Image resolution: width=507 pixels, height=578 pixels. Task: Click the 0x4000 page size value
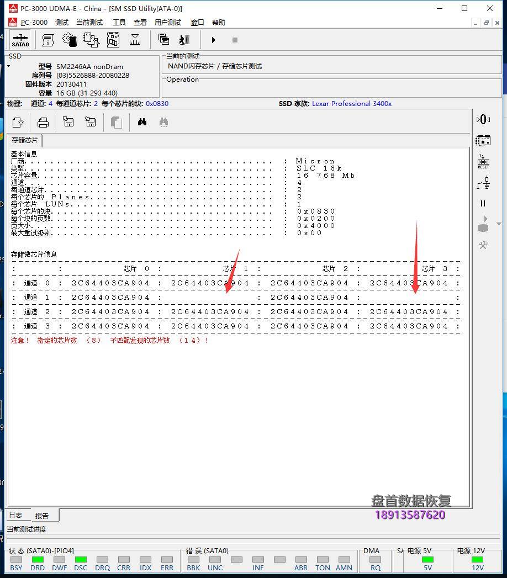pyautogui.click(x=316, y=226)
